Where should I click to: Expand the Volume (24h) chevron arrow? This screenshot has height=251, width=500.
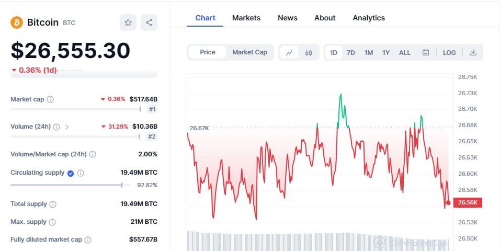(67, 127)
